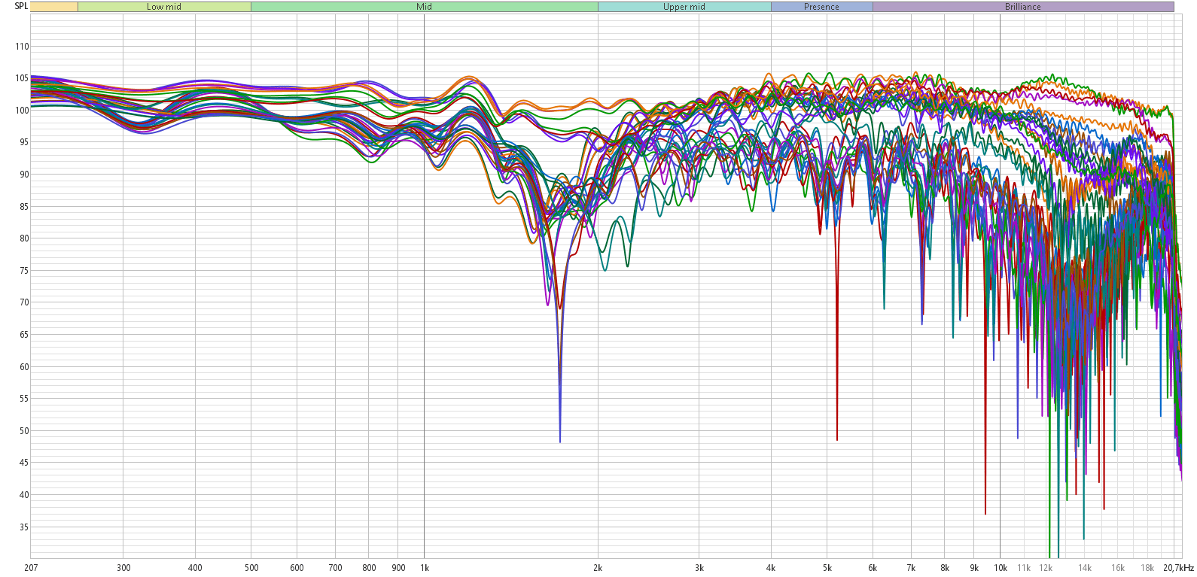Select the 55 value on SPL axis

[x=24, y=399]
